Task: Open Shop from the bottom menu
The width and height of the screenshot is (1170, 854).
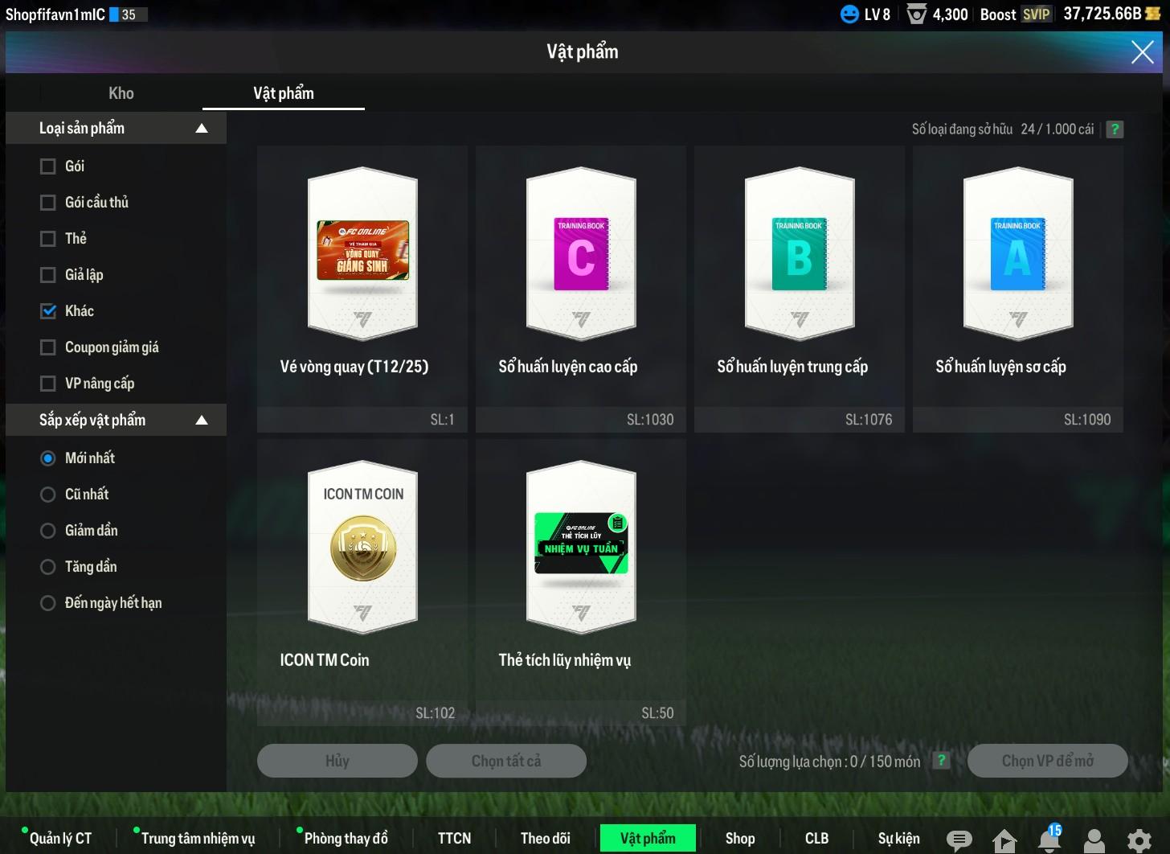Action: point(739,838)
